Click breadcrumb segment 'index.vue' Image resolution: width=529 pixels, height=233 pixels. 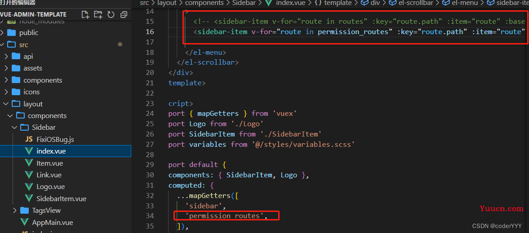289,3
